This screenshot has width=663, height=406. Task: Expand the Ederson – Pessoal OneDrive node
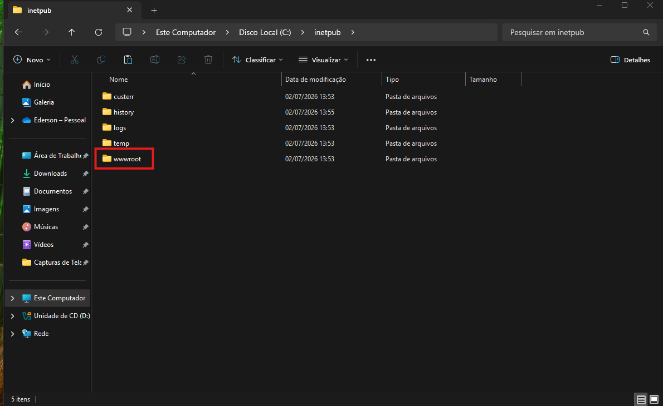12,120
